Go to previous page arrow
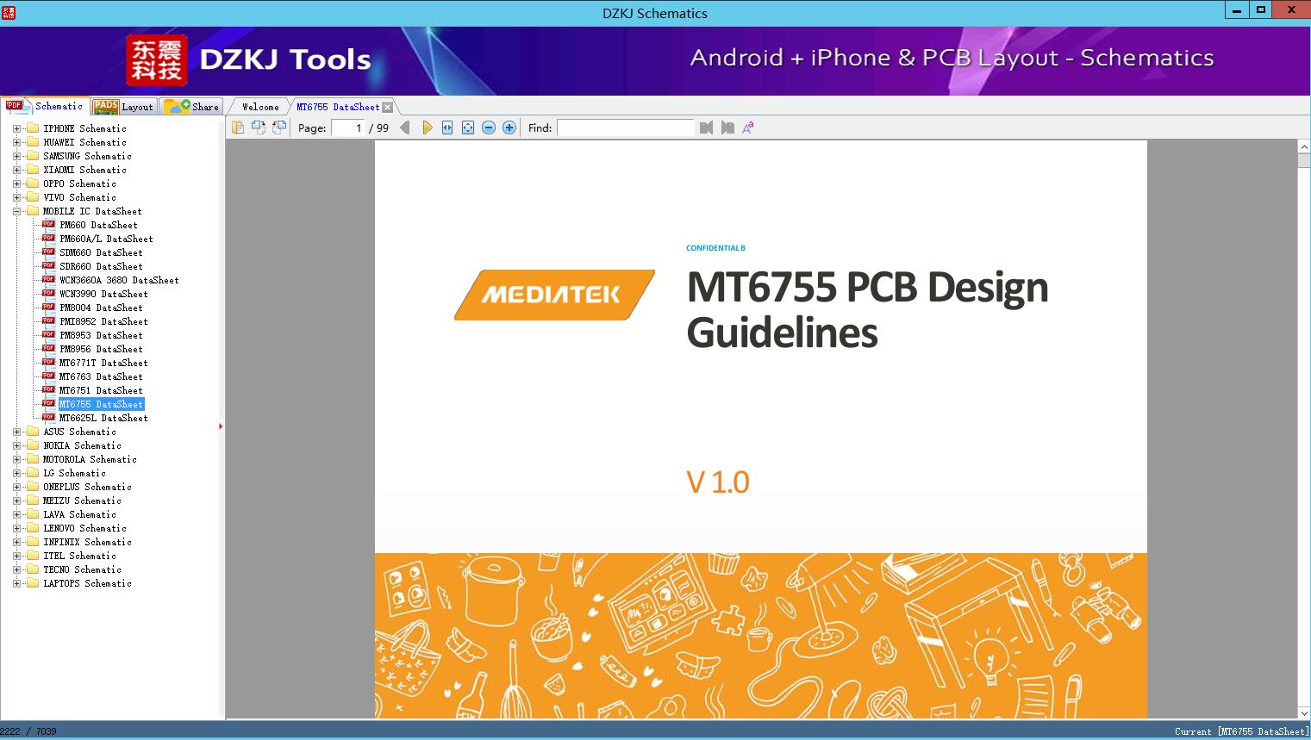The image size is (1311, 740). pyautogui.click(x=405, y=127)
